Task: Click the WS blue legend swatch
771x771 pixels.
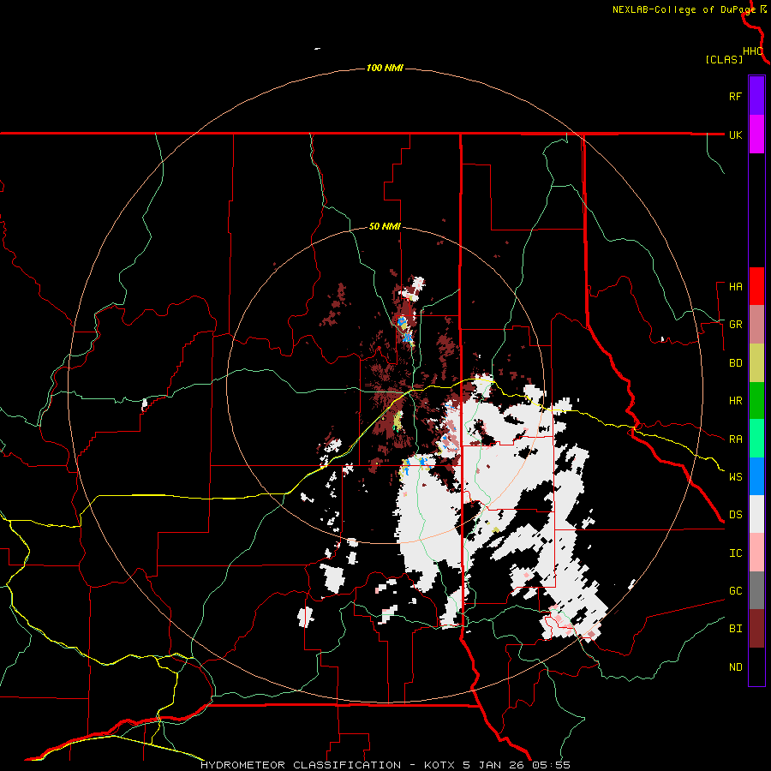Action: pos(756,476)
